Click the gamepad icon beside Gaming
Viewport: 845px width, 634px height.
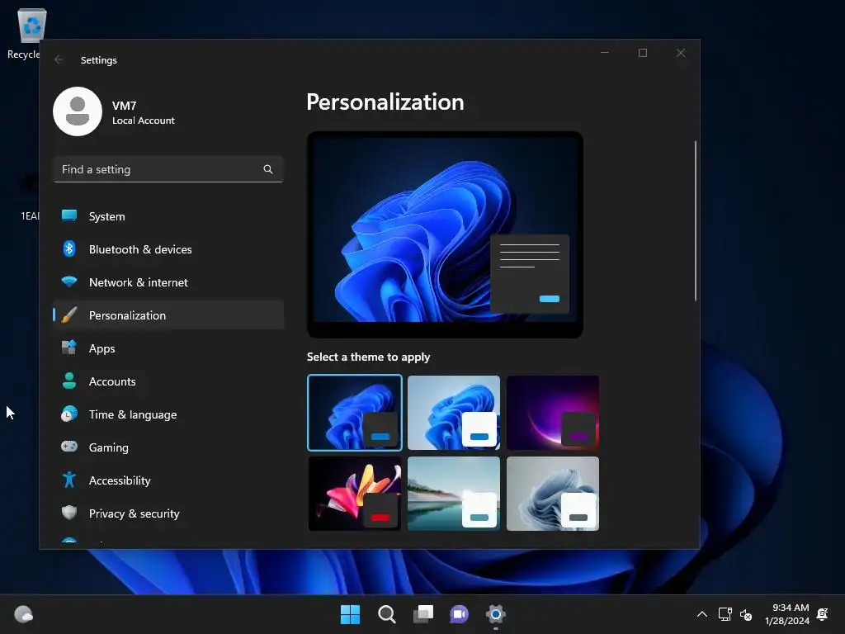click(x=69, y=447)
